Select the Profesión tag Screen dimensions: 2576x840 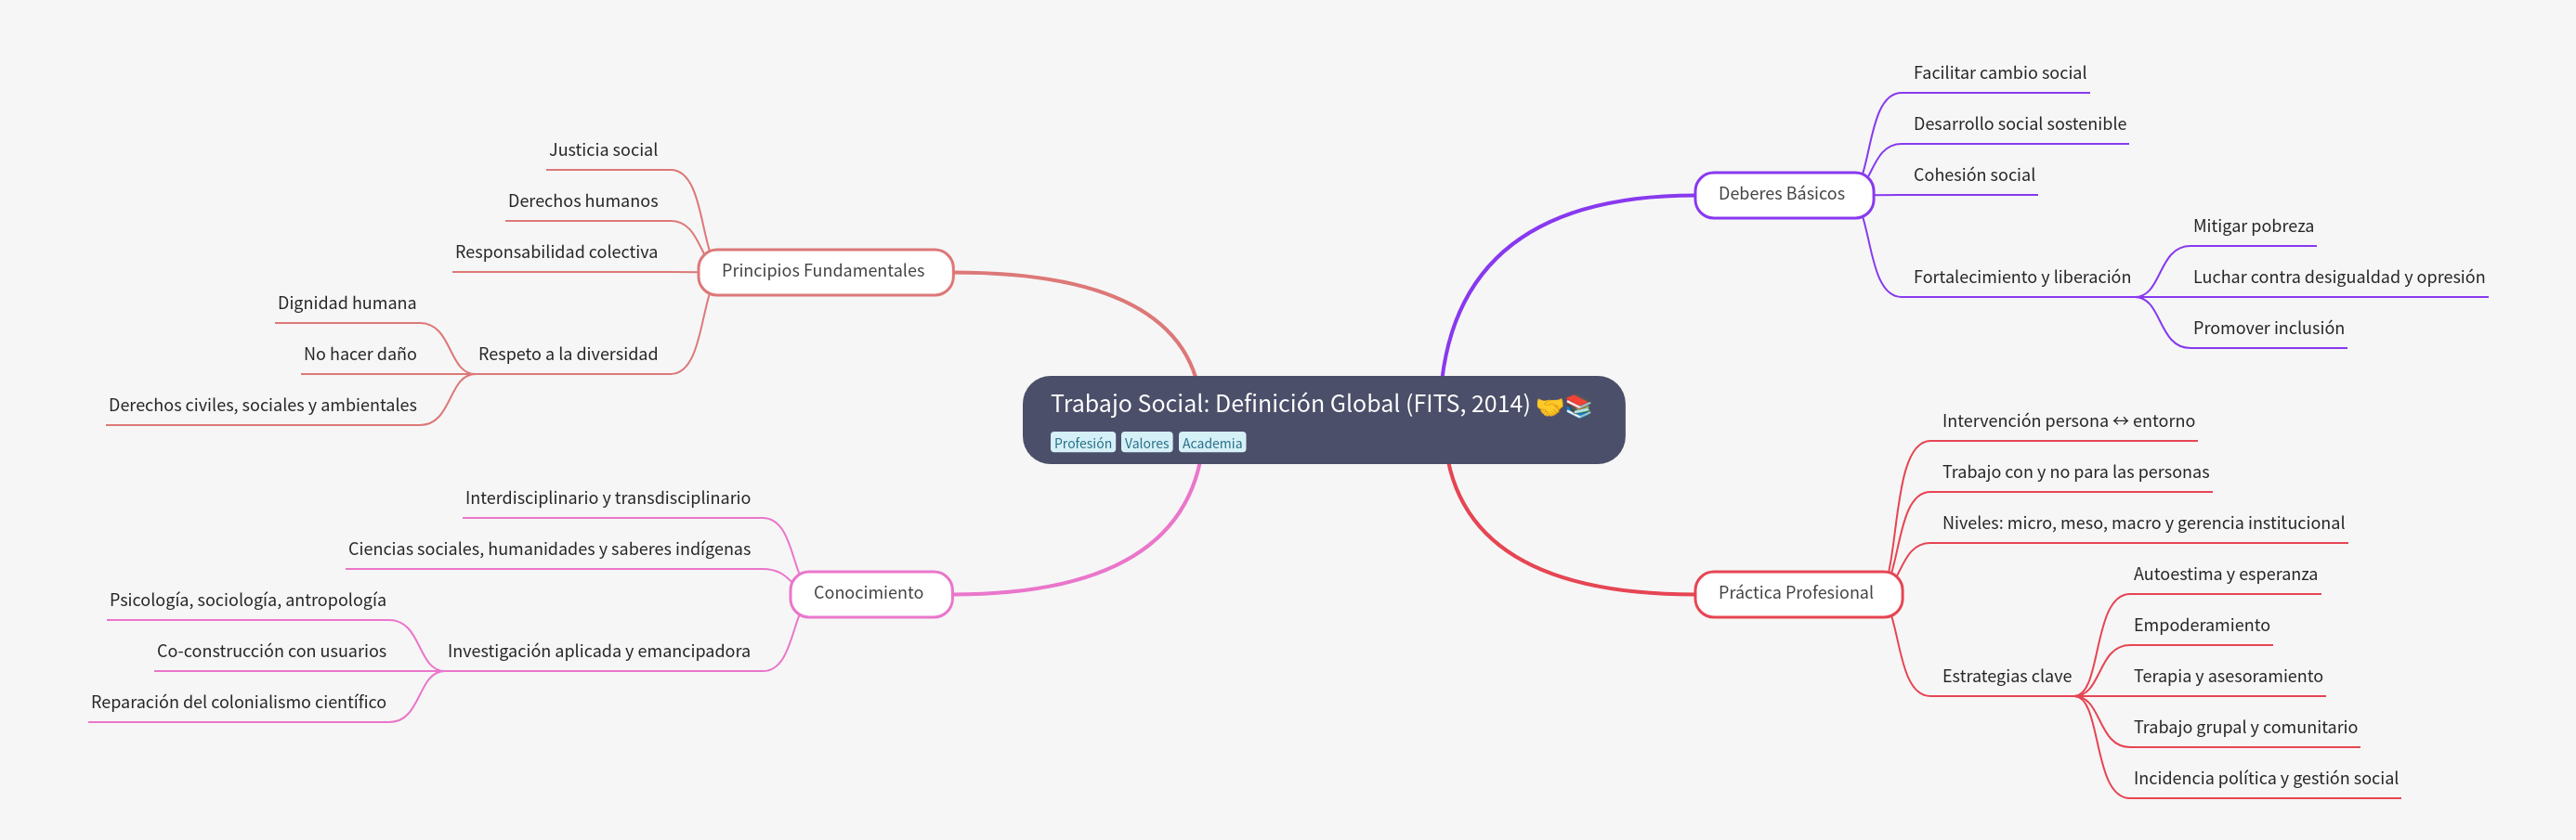[1082, 443]
